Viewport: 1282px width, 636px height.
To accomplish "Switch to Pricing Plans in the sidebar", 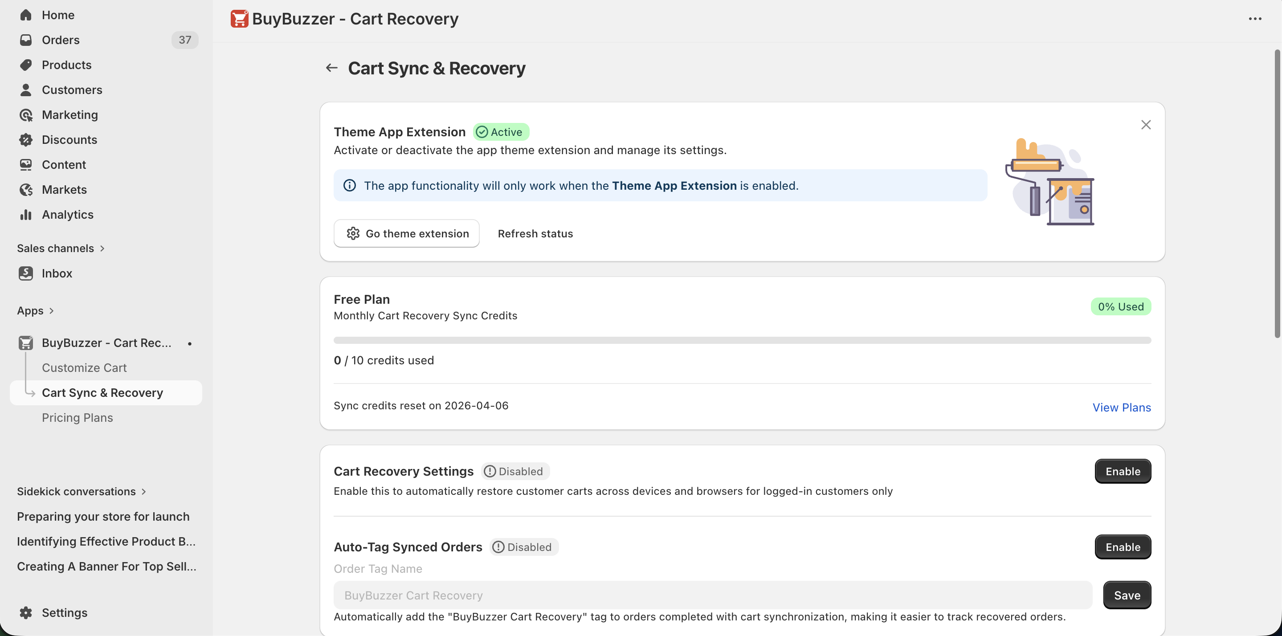I will [77, 417].
